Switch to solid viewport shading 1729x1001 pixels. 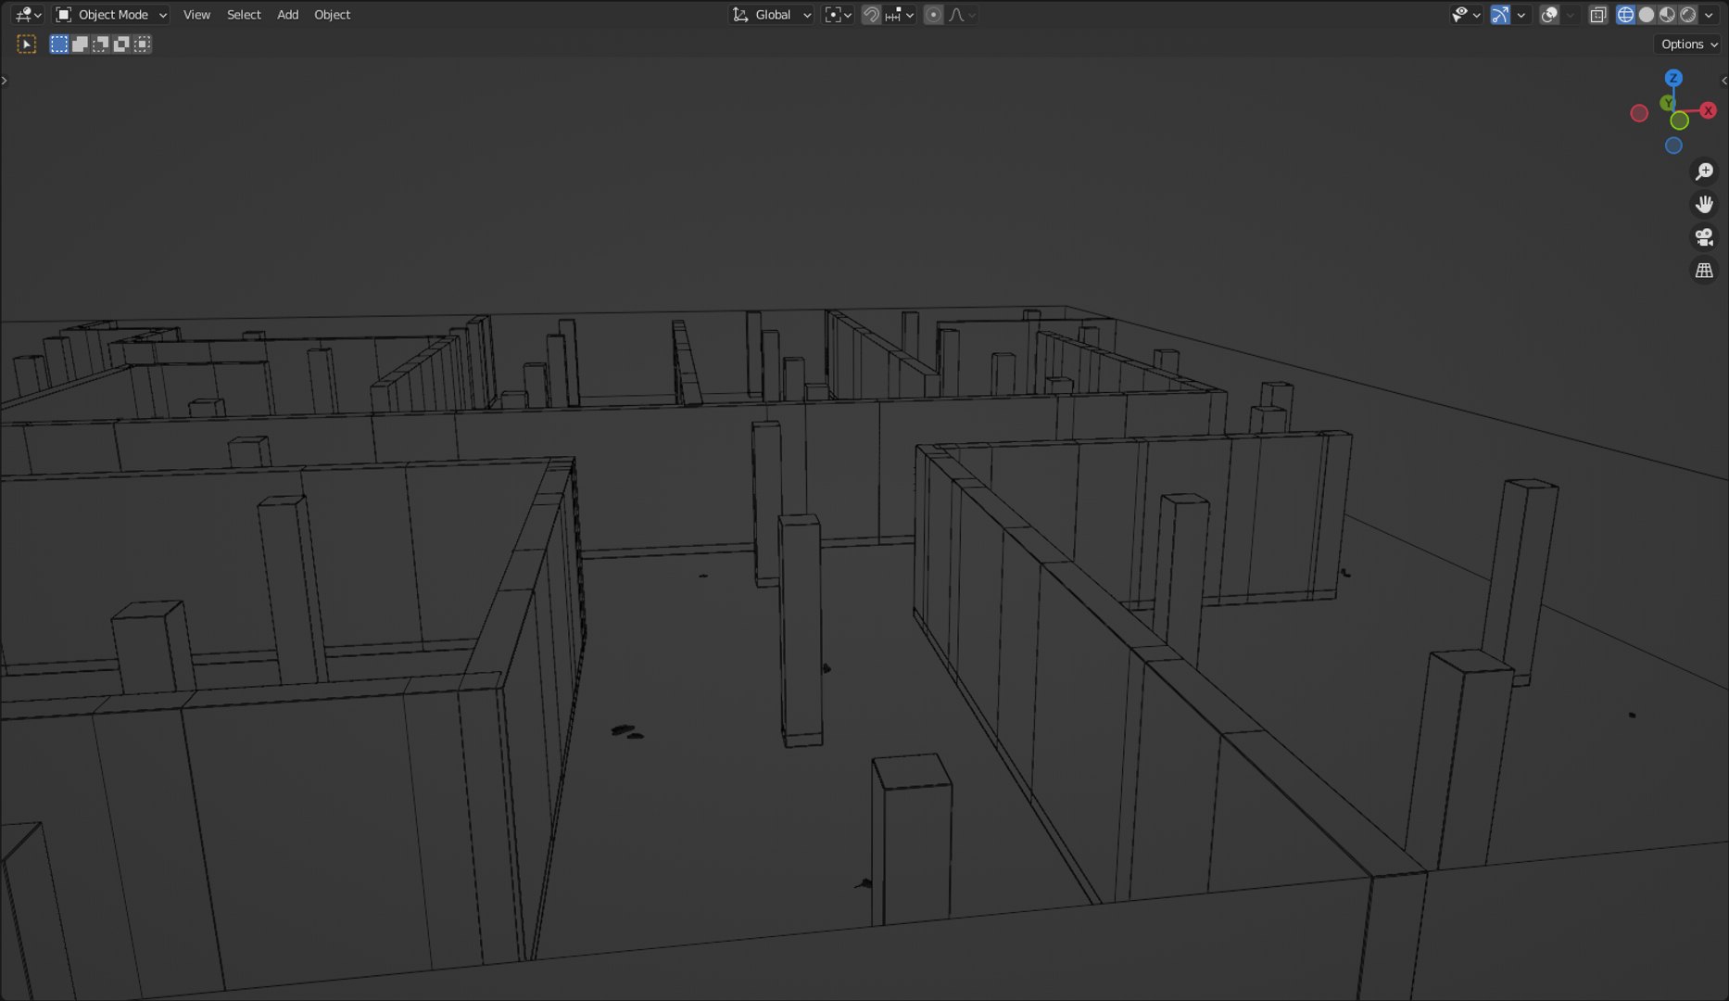coord(1647,15)
